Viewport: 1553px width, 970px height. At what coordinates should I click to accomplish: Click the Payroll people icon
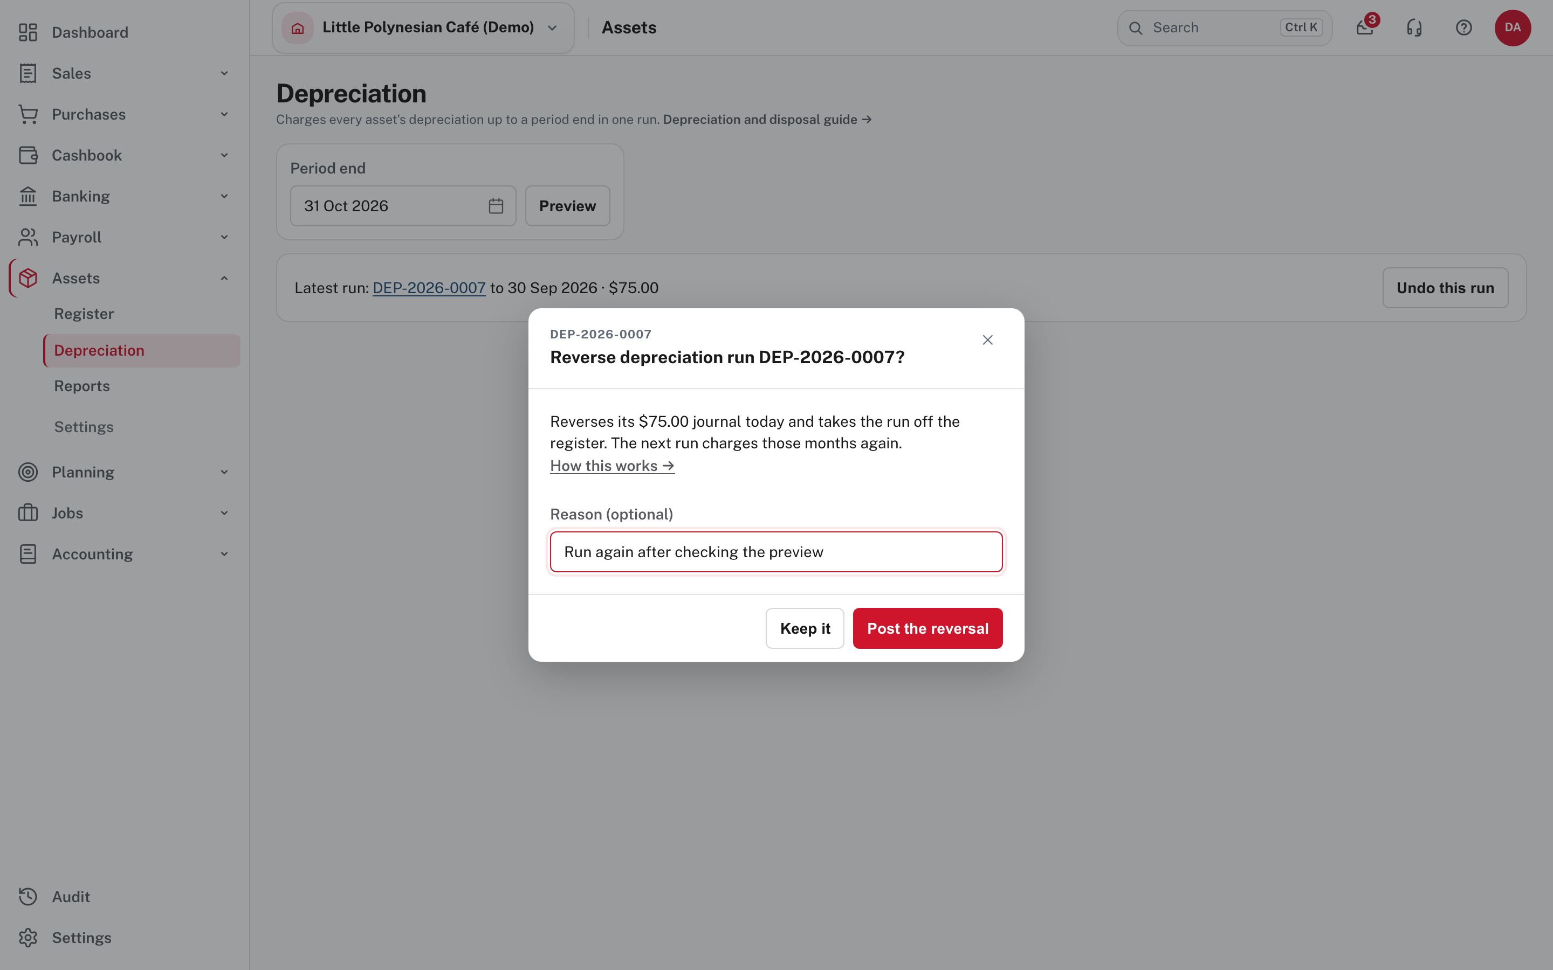pos(28,237)
